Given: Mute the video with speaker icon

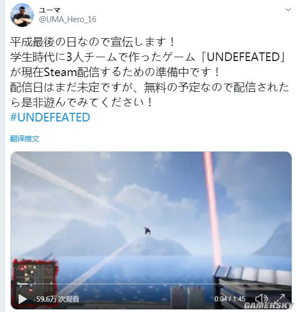Looking at the screenshot, I should (261, 299).
